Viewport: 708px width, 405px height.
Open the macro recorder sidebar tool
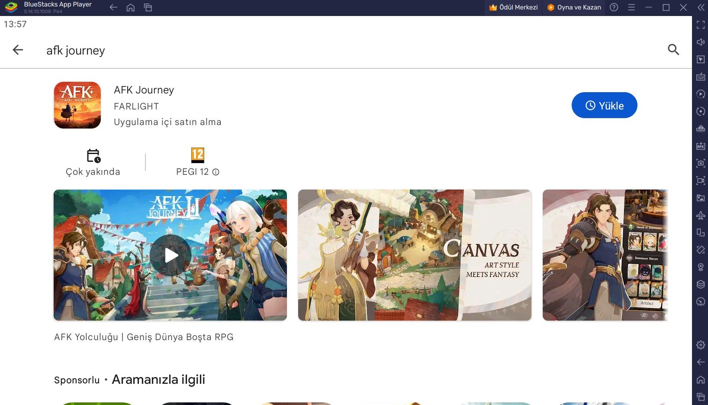pos(700,94)
